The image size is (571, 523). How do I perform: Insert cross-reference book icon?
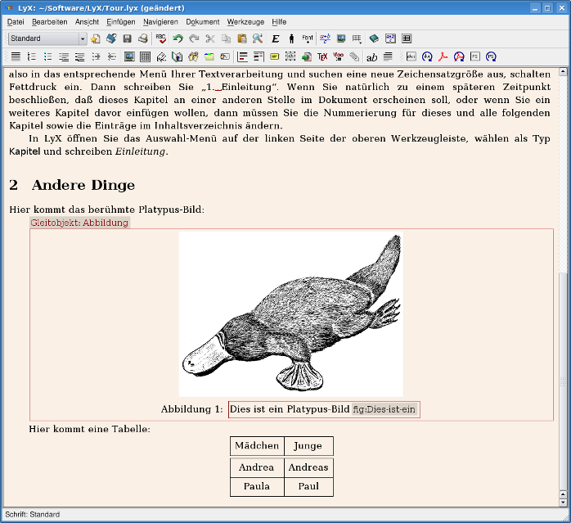(177, 56)
